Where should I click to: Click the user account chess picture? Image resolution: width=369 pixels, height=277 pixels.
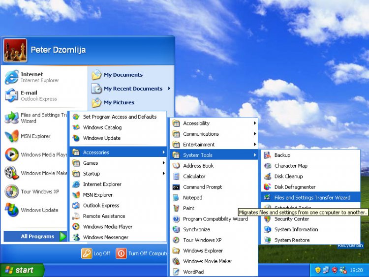(x=15, y=51)
